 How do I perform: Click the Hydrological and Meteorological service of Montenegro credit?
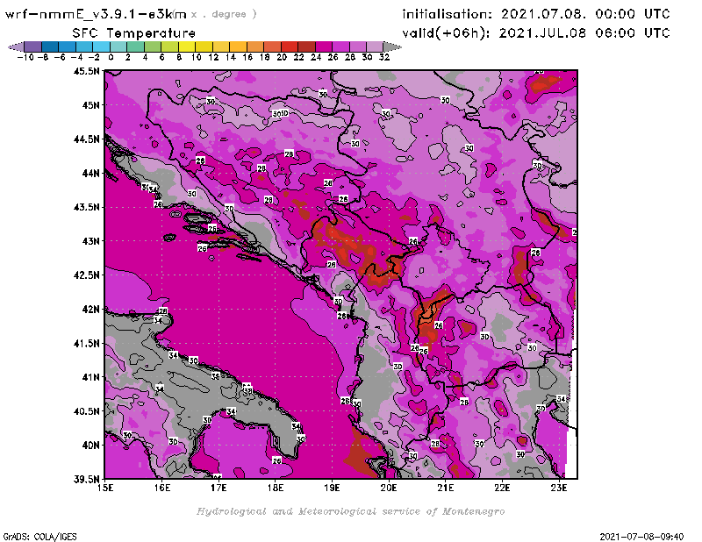(350, 511)
